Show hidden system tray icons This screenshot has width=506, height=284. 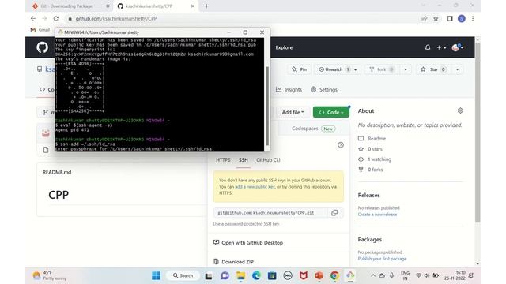373,275
